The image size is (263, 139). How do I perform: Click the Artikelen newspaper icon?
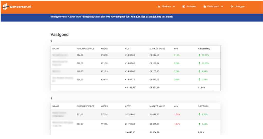184,6
